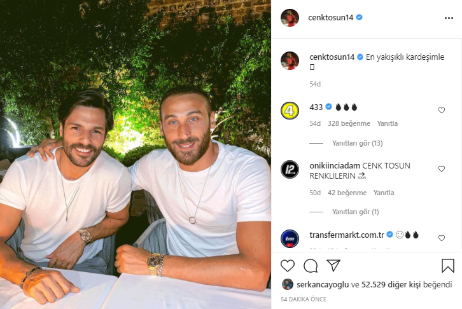Save the post with the bookmark icon
This screenshot has width=462, height=309.
448,265
